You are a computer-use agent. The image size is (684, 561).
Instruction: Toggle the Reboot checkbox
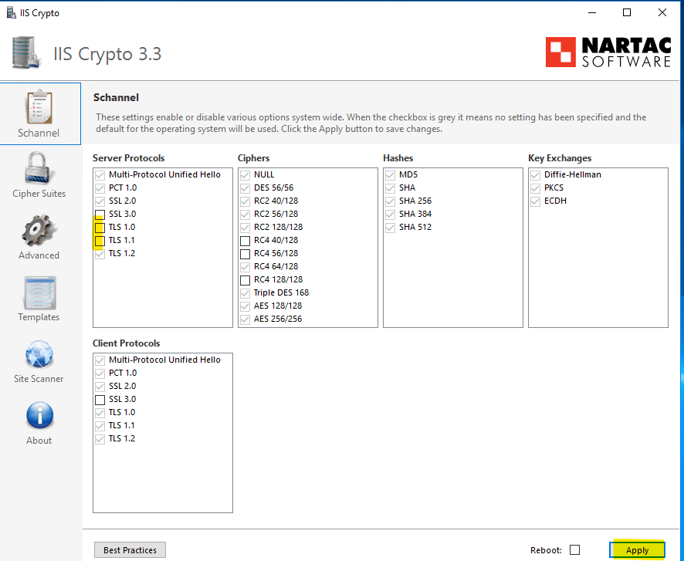click(575, 550)
